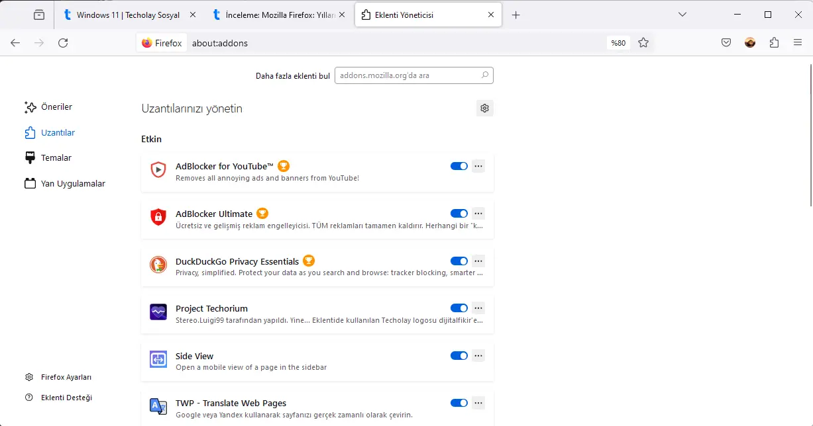The image size is (813, 426).
Task: Click the %80 zoom level indicator
Action: point(618,43)
